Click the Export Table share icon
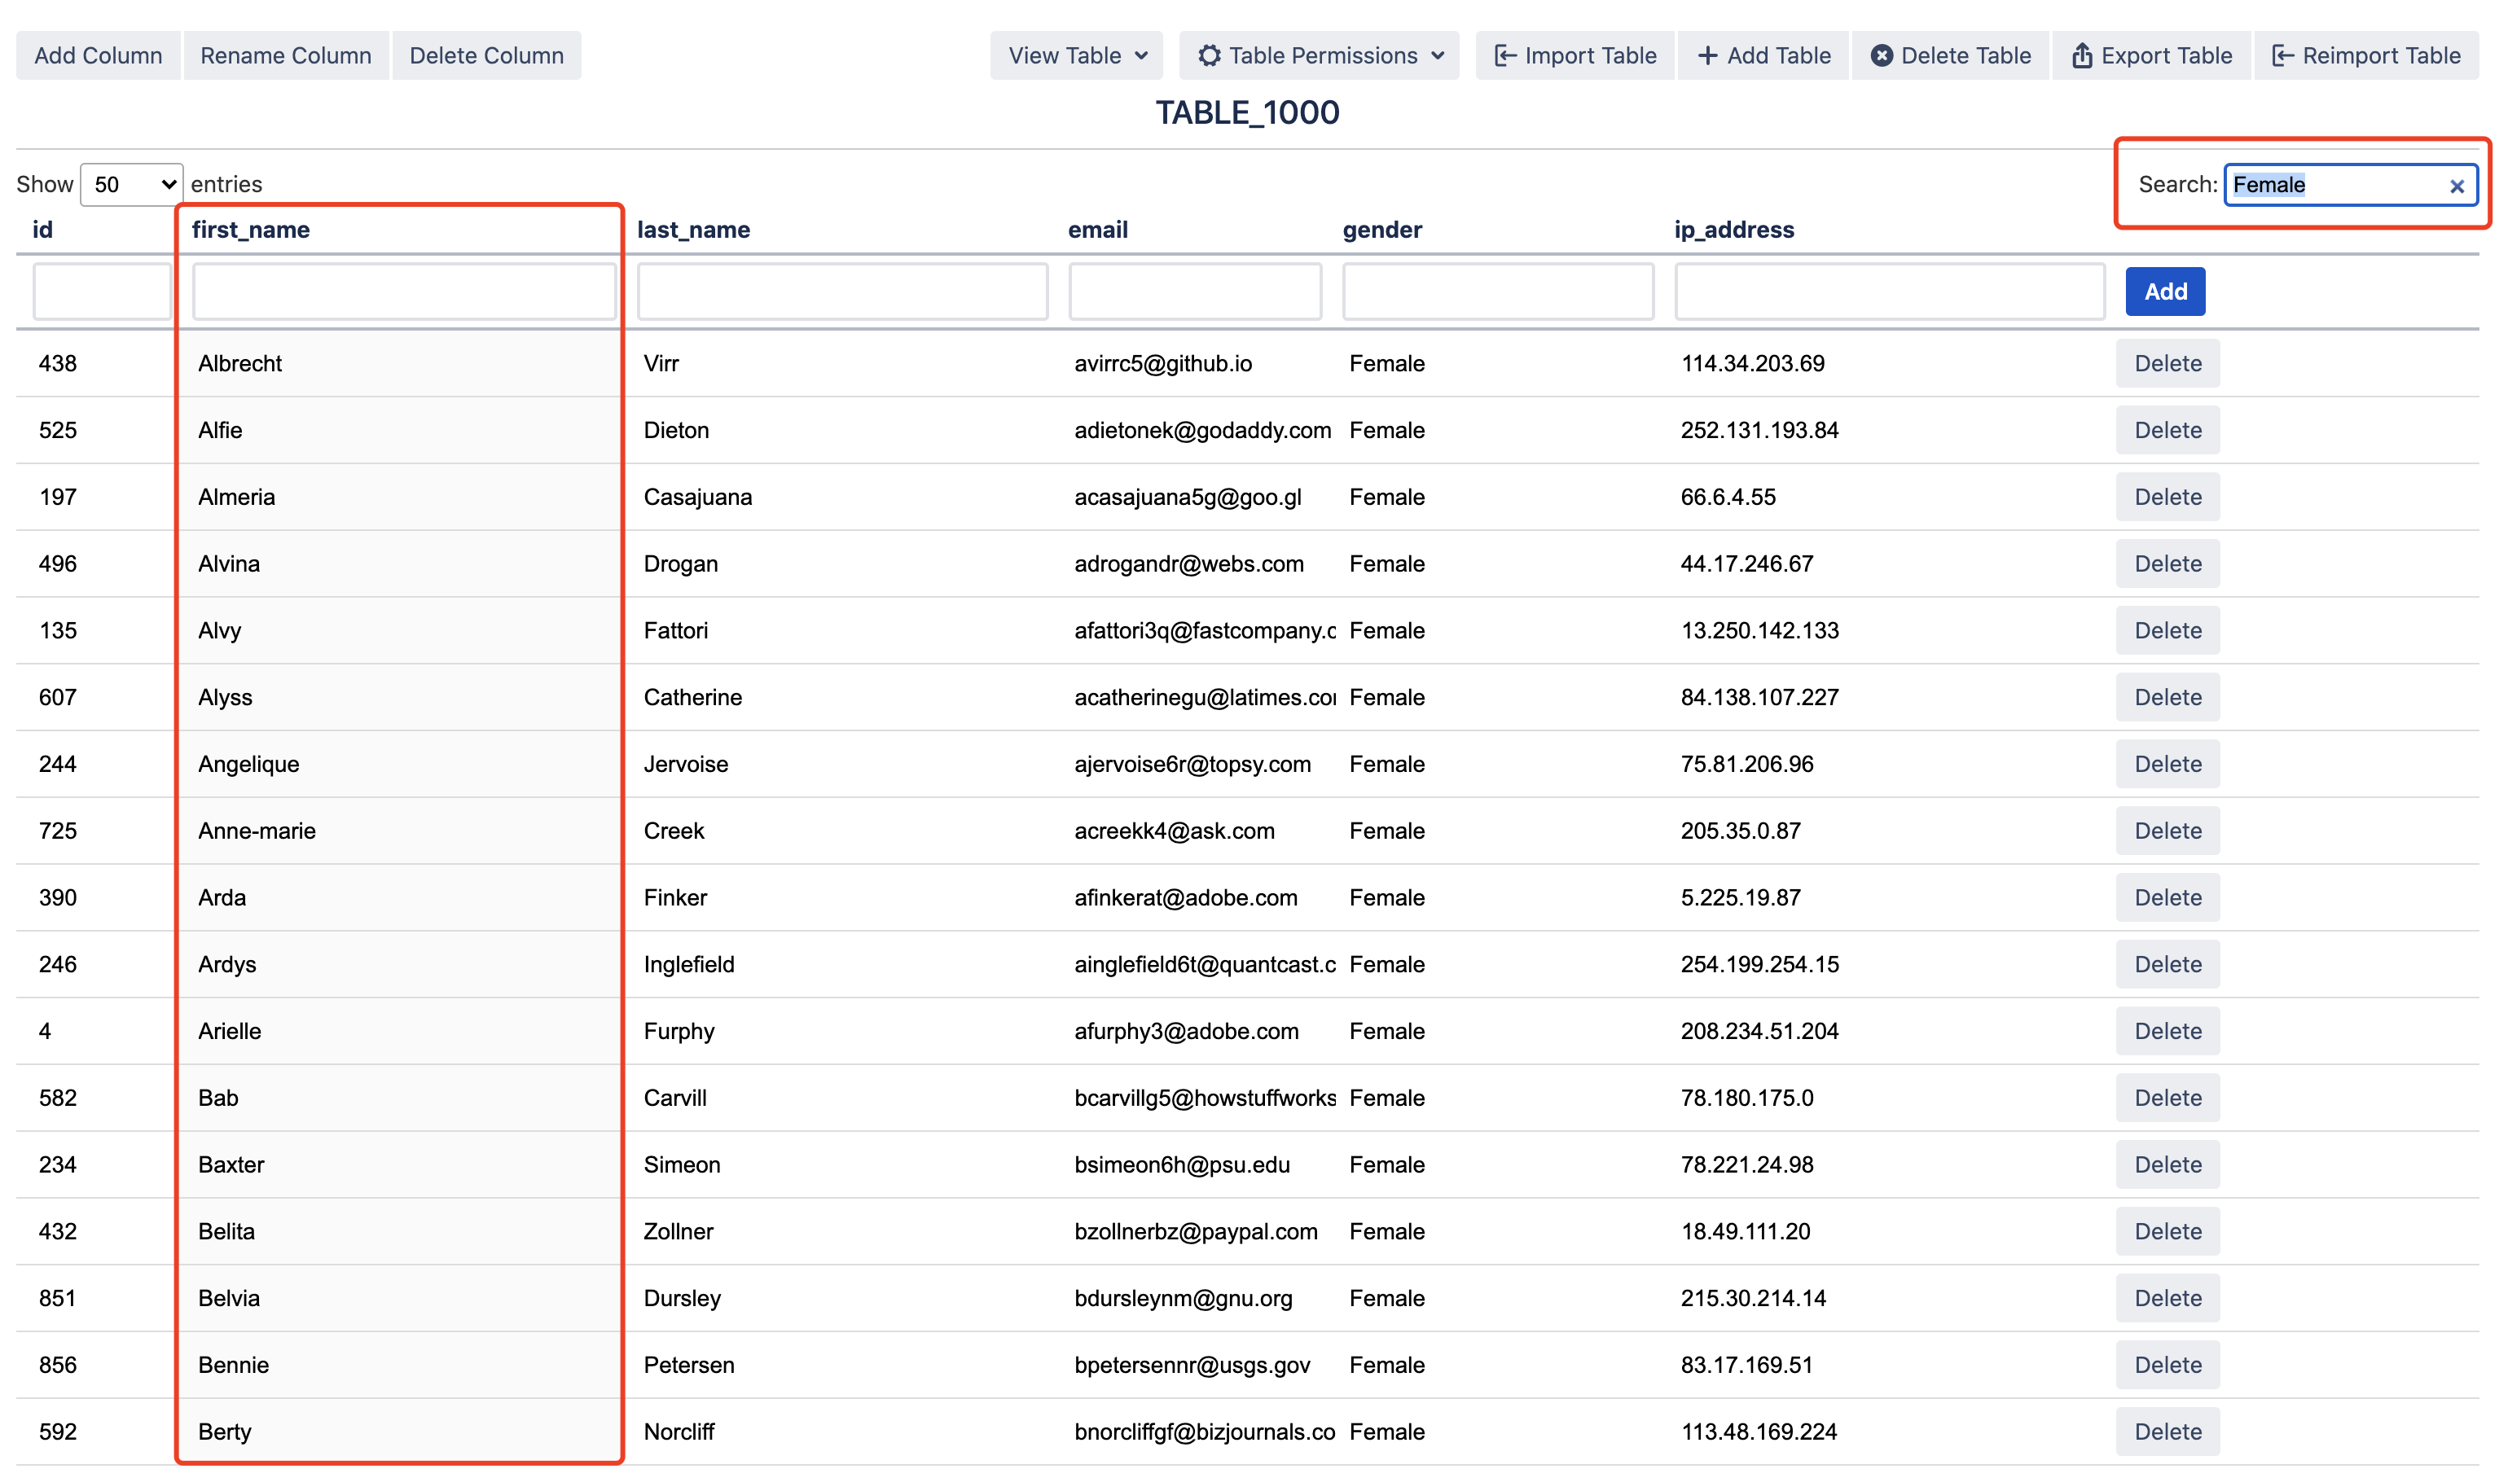This screenshot has width=2499, height=1469. pos(2081,55)
